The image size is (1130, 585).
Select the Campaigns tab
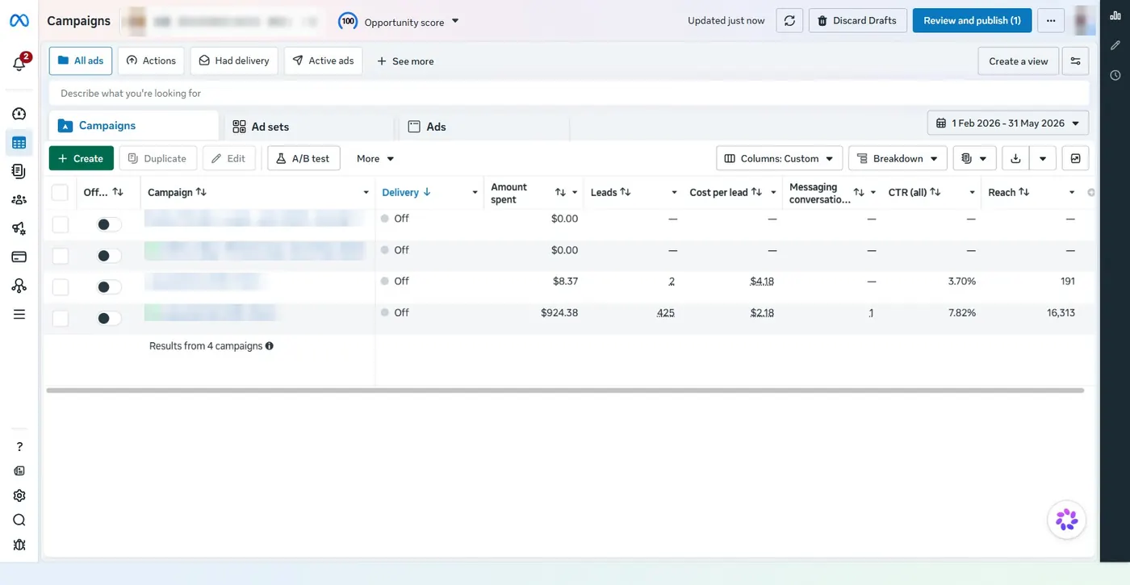tap(134, 126)
